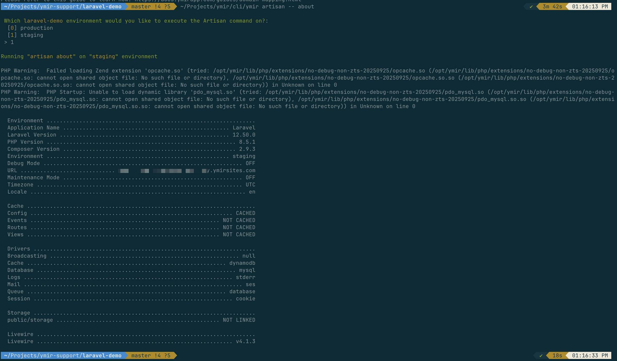Click the bottom git branch master segment
617x361 pixels.
tap(151, 356)
